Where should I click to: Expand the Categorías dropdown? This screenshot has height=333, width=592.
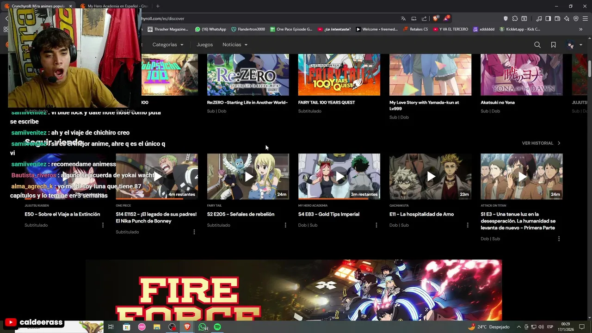(x=168, y=45)
